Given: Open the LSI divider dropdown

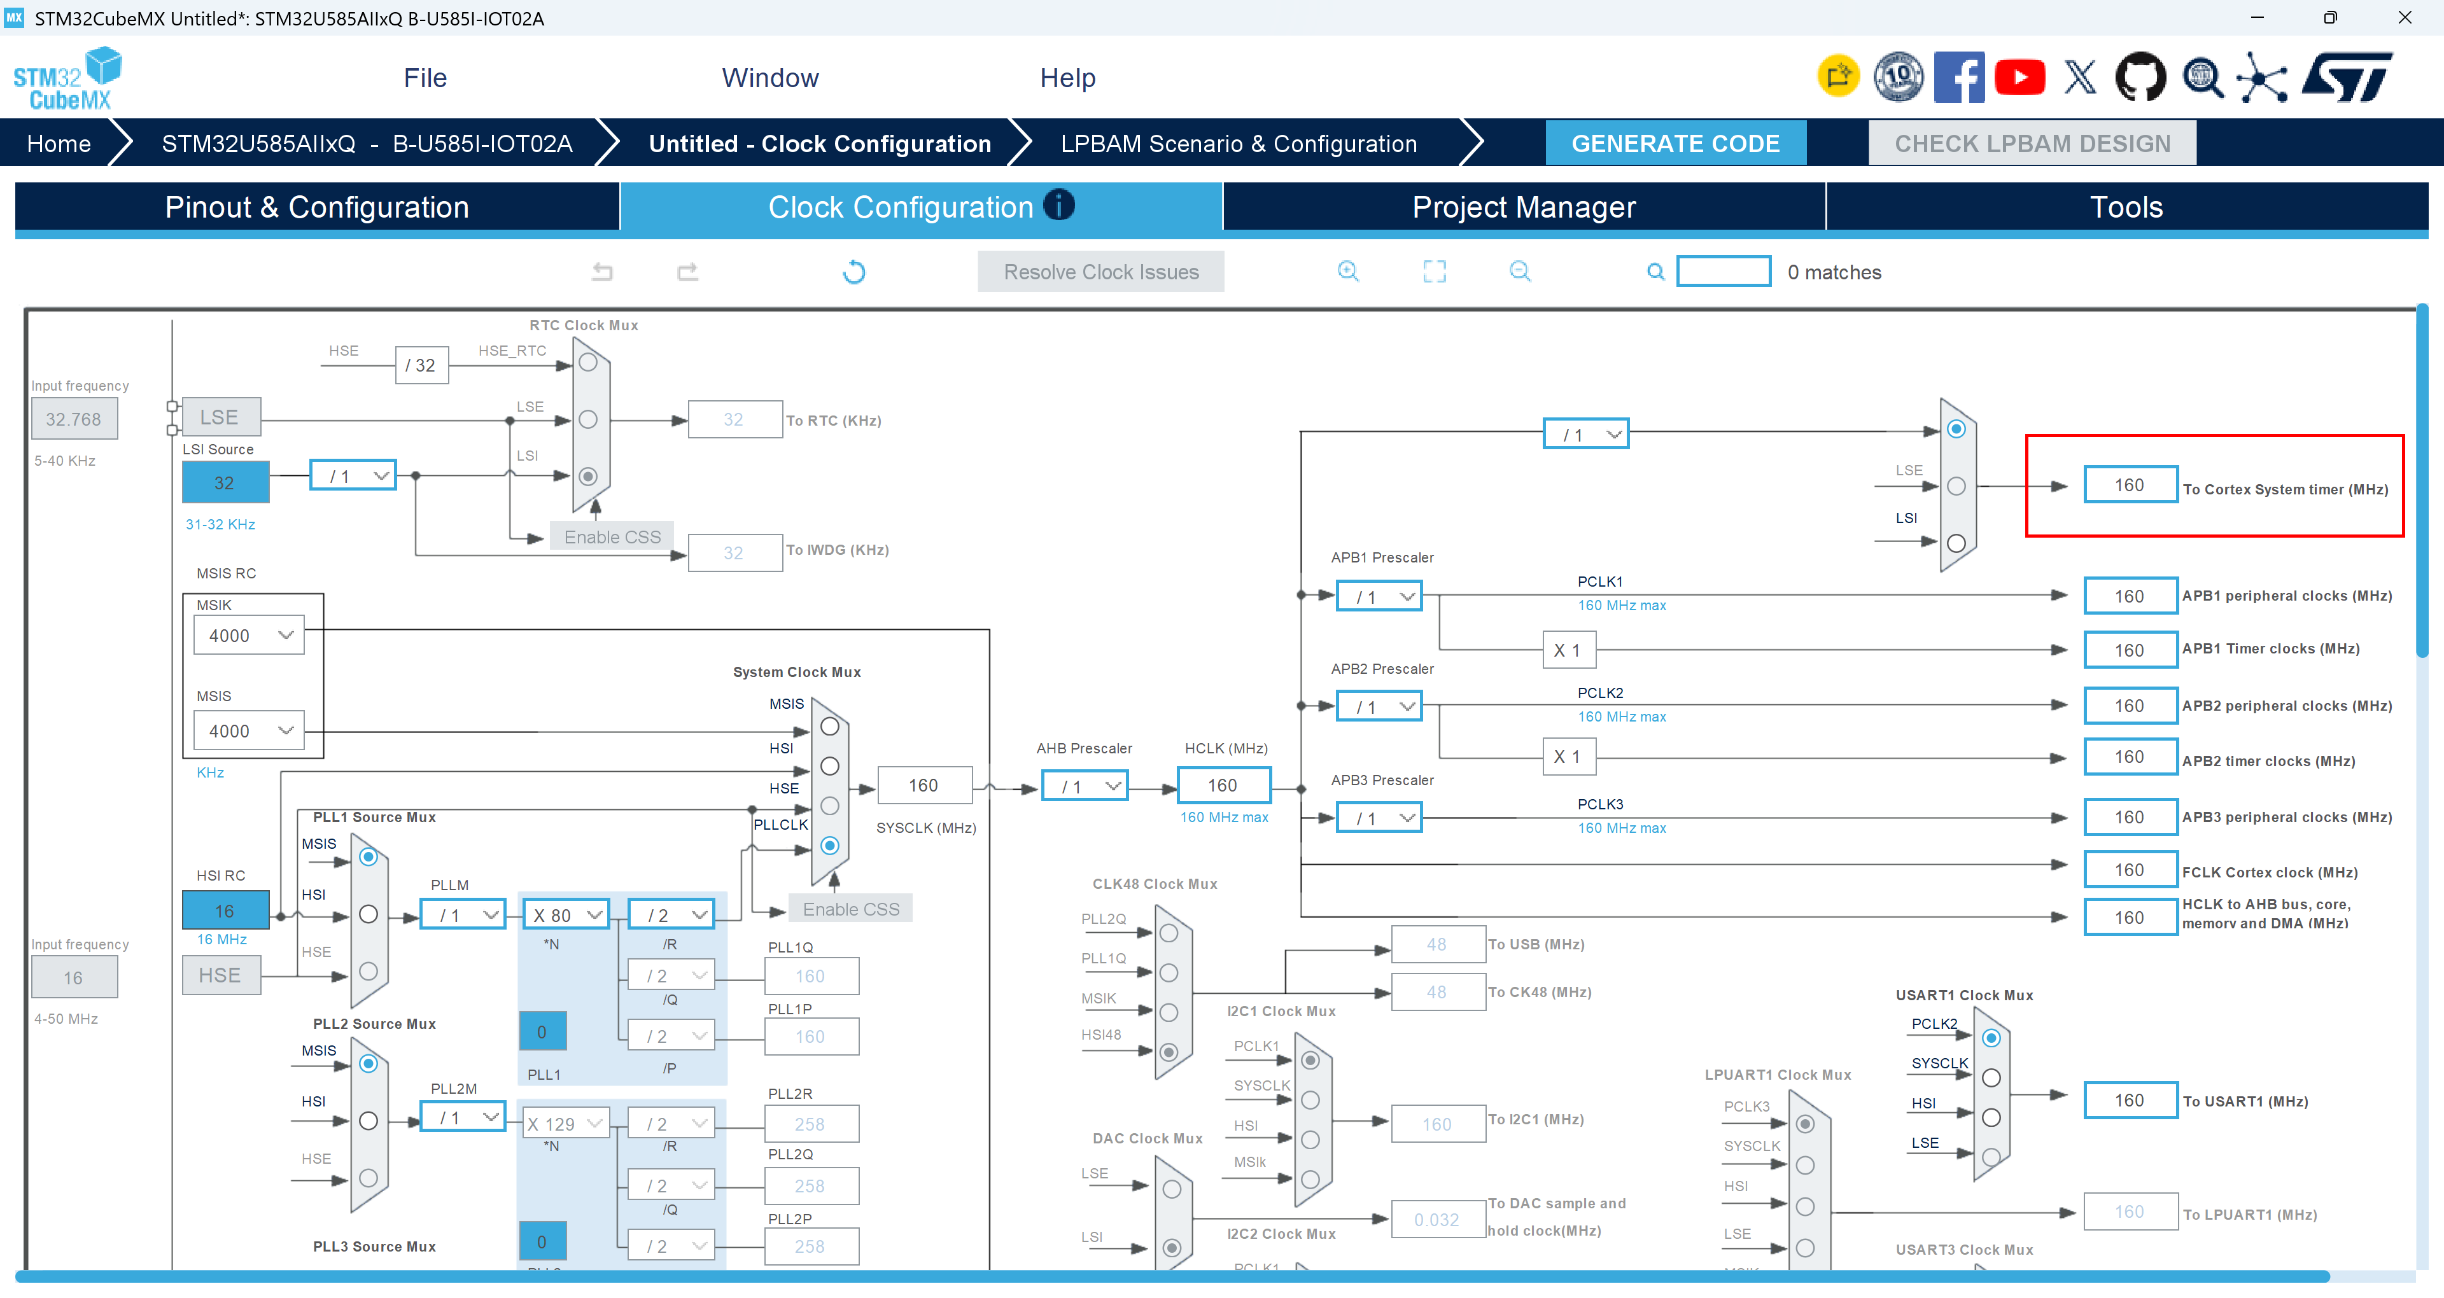Looking at the screenshot, I should (x=353, y=477).
